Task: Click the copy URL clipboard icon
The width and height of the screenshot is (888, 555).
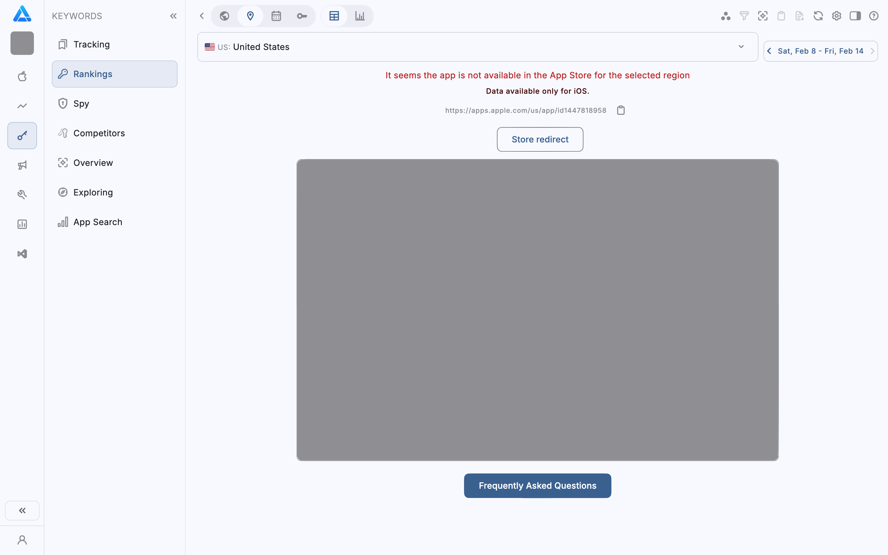Action: pos(620,110)
